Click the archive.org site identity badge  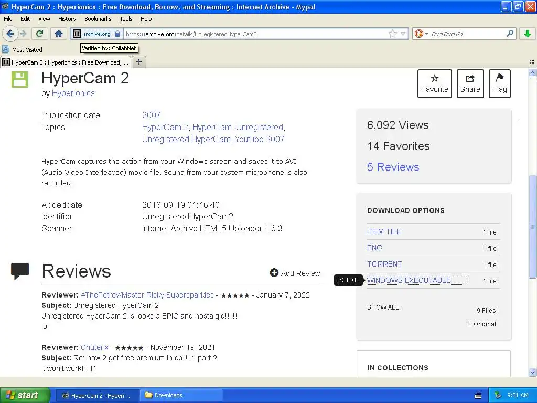coord(96,34)
